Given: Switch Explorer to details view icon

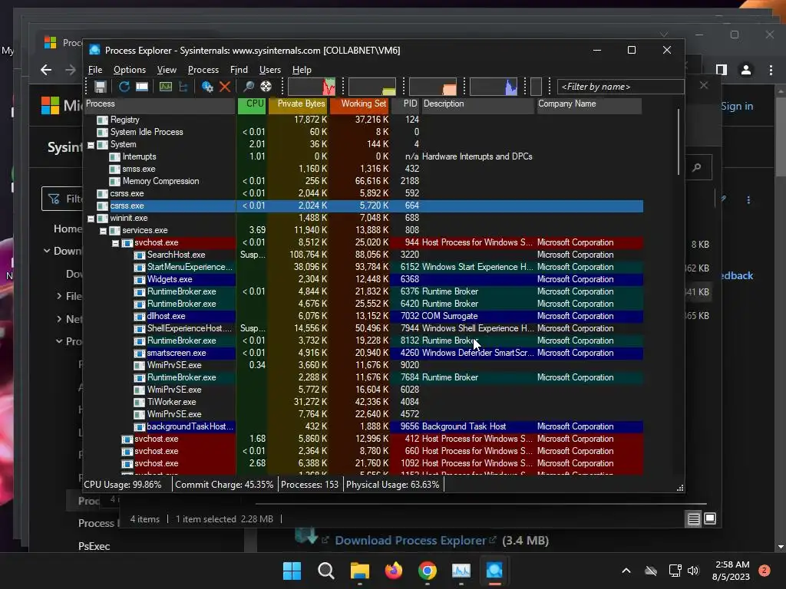Looking at the screenshot, I should click(x=693, y=519).
